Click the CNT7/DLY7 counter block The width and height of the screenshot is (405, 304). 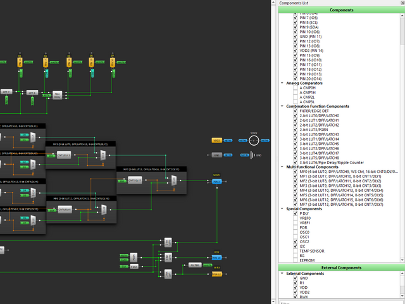(x=135, y=180)
